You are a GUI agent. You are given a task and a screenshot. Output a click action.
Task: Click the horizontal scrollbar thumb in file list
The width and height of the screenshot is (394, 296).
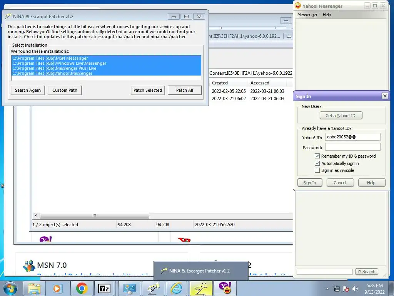tap(94, 216)
